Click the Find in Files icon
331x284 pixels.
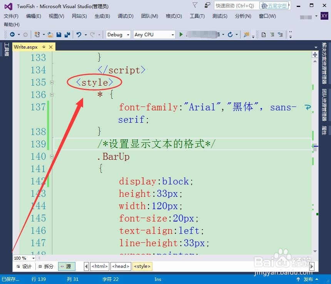click(x=246, y=34)
